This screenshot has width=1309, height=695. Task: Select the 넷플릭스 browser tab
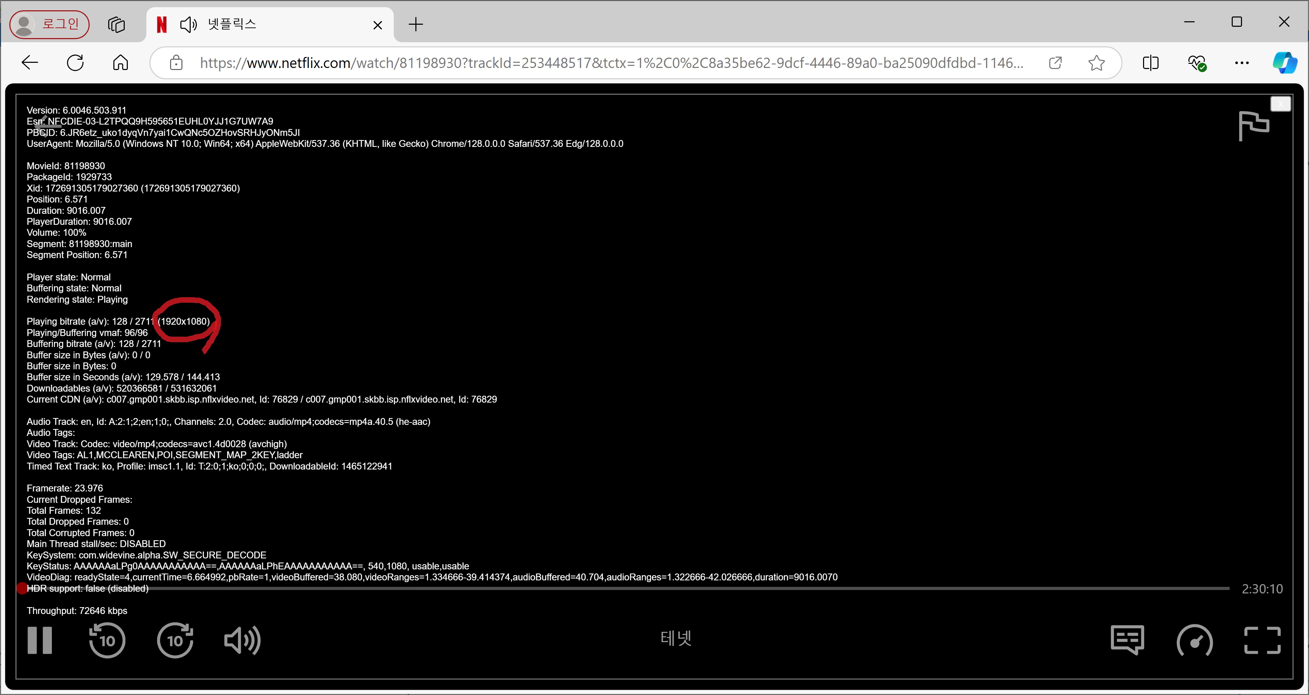point(269,24)
